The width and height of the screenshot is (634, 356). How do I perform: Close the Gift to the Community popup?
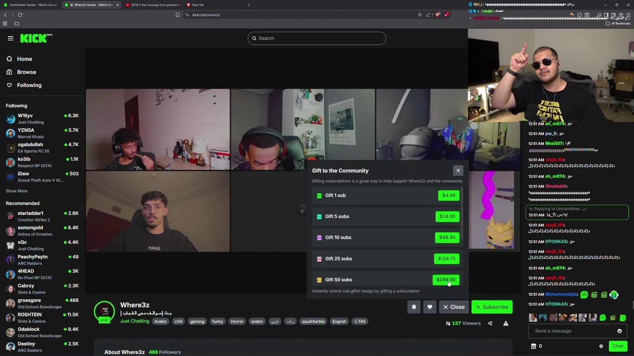(x=458, y=171)
